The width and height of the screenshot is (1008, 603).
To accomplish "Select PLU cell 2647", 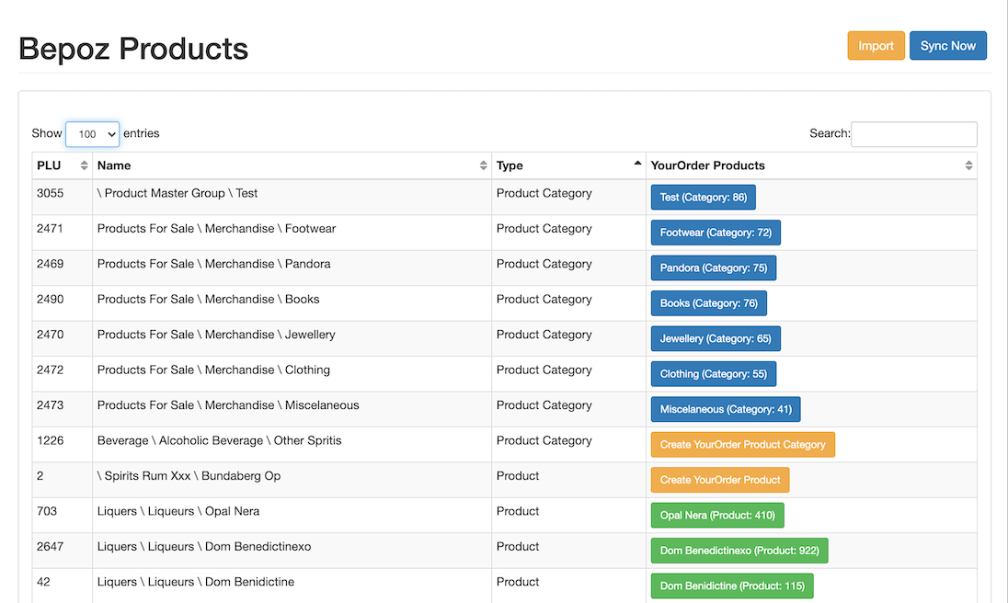I will pos(51,547).
